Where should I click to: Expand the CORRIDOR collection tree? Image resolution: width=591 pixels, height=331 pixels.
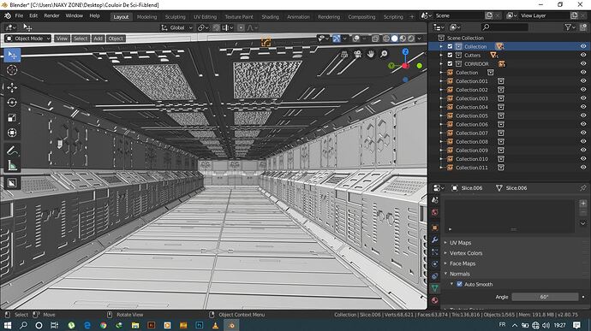click(x=441, y=63)
